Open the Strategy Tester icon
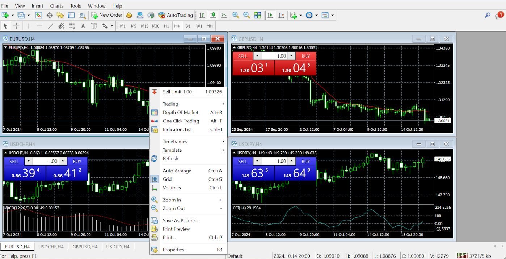 click(82, 15)
